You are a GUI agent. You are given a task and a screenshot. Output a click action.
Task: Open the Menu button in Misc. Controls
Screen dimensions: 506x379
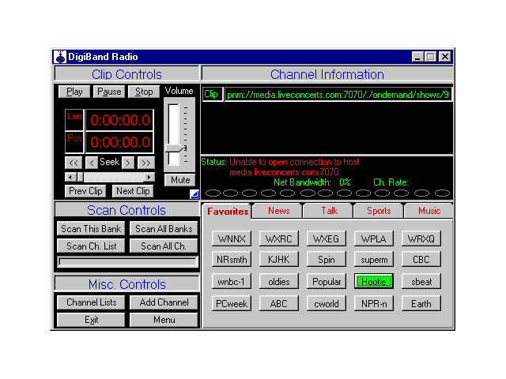point(164,320)
